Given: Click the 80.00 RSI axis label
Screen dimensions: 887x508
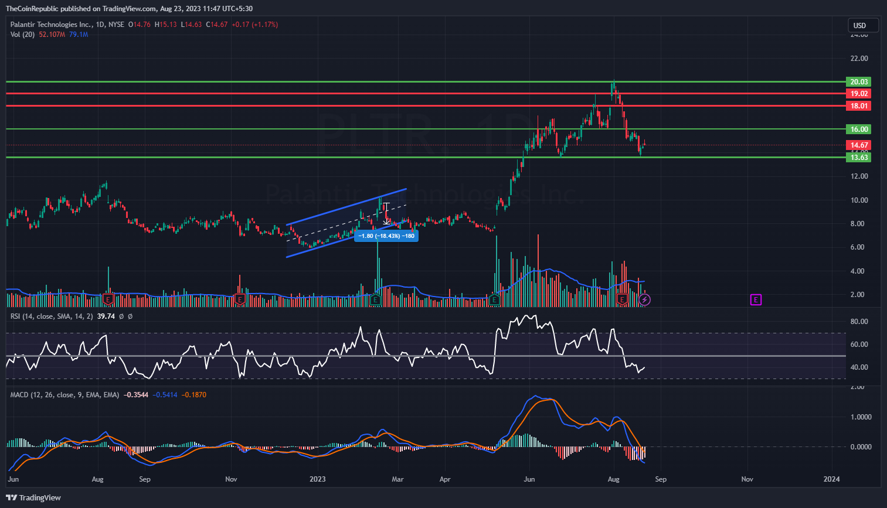Looking at the screenshot, I should pos(859,322).
